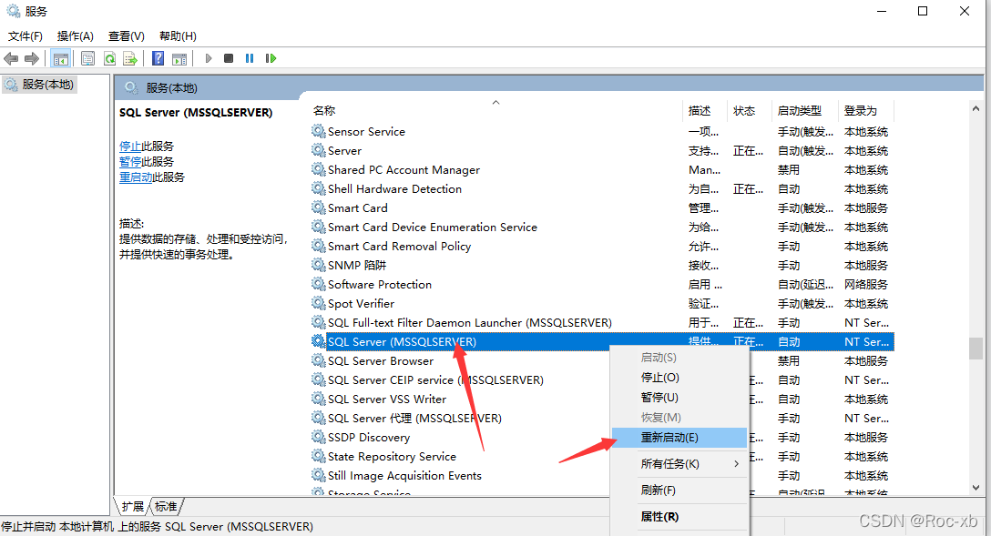Image resolution: width=991 pixels, height=536 pixels.
Task: Click gear icon of SNMP 陷阱 service
Action: [318, 265]
